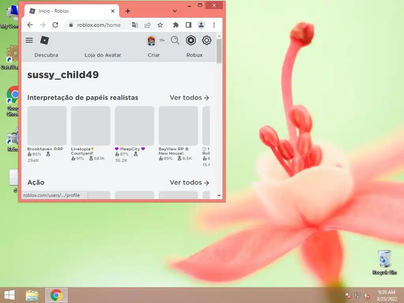Click the scrollbar up arrow
Image resolution: width=404 pixels, height=303 pixels.
pyautogui.click(x=219, y=36)
